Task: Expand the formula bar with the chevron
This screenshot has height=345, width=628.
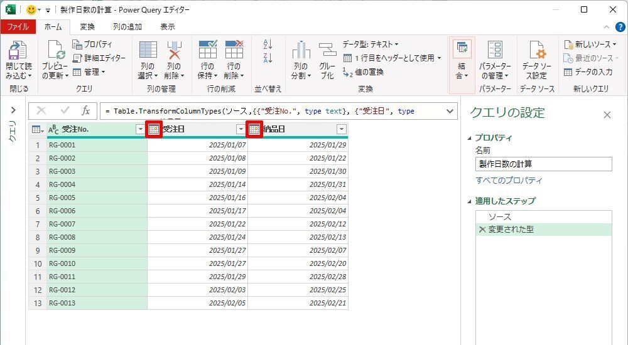Action: 450,111
